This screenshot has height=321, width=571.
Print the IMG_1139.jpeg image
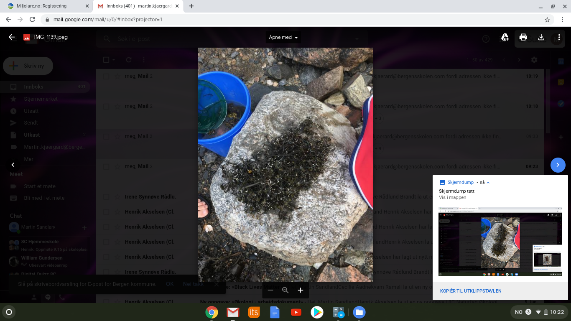coord(523,37)
